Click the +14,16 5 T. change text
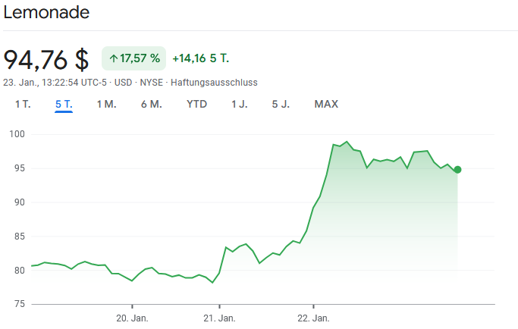This screenshot has height=329, width=518. 200,58
